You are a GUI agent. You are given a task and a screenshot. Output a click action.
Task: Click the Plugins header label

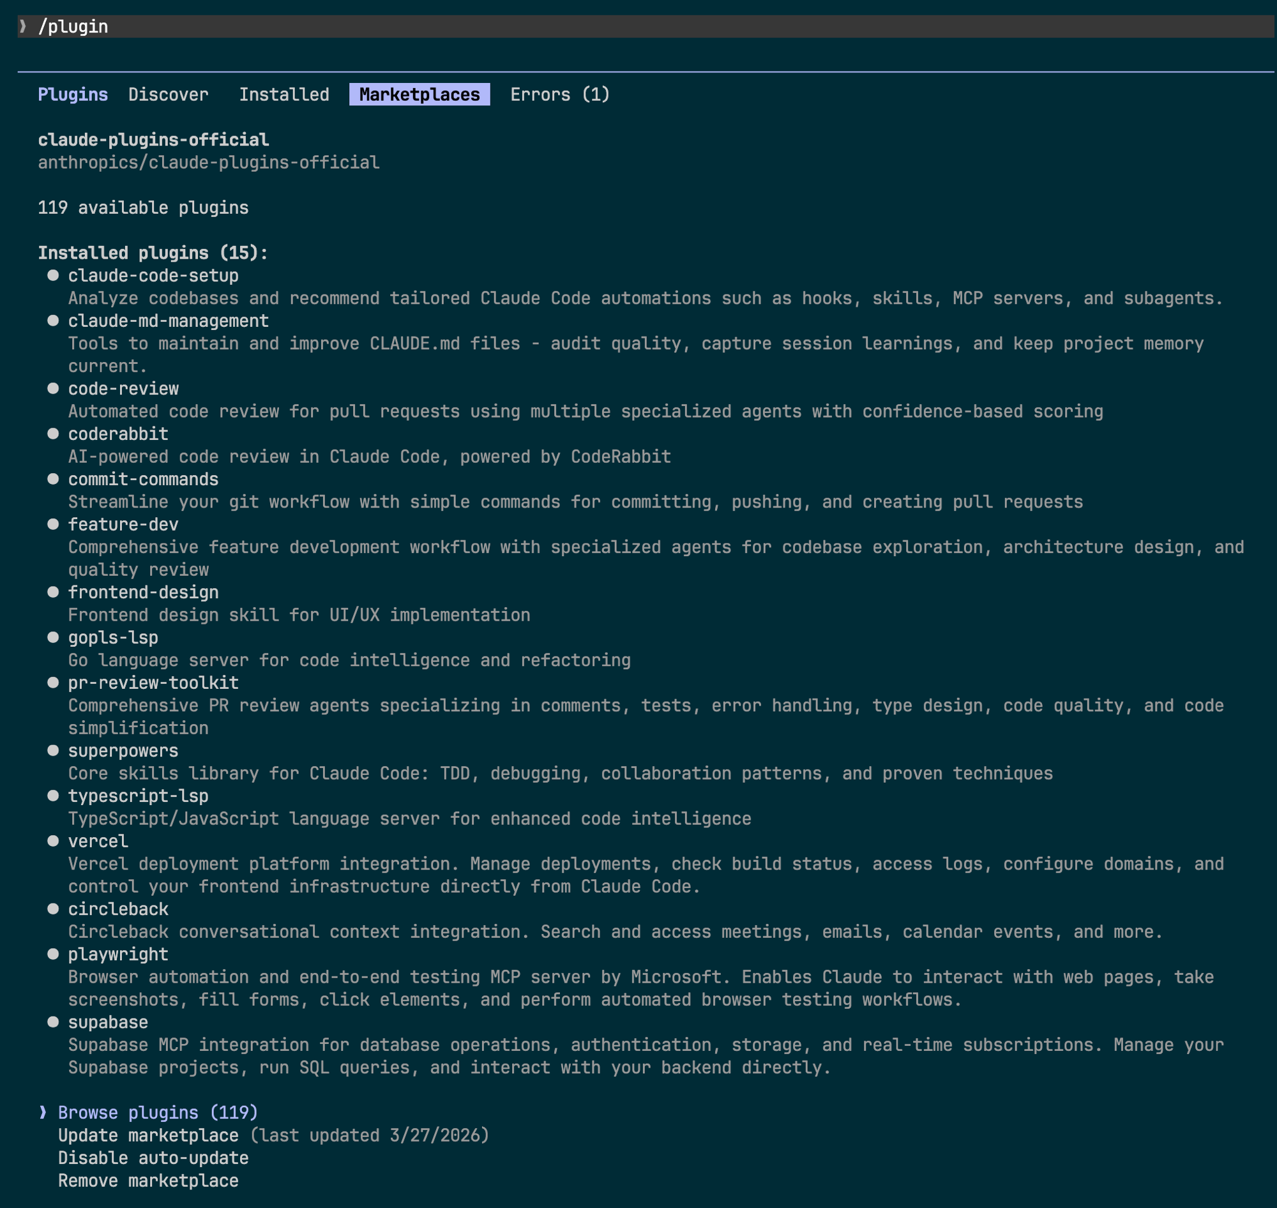pyautogui.click(x=73, y=94)
